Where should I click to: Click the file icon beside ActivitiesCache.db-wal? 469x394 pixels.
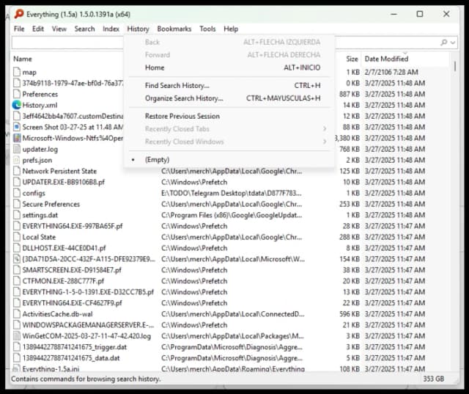[17, 314]
